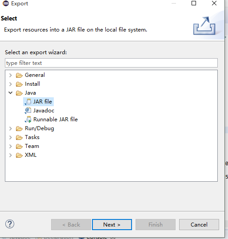Expand the General category

click(10, 75)
